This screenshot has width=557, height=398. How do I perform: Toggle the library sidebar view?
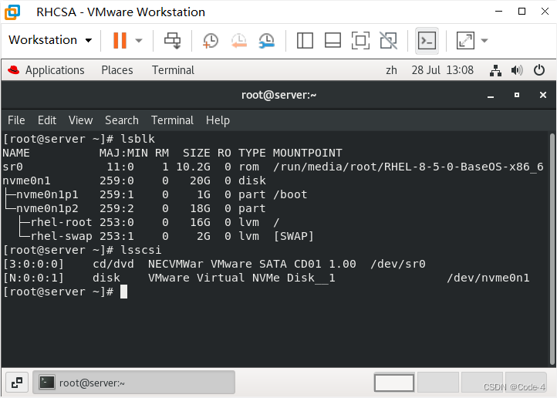click(305, 40)
